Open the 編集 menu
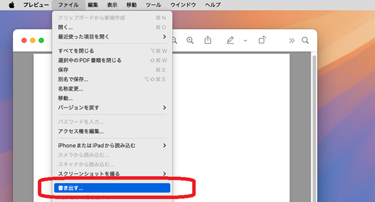The image size is (375, 202). pyautogui.click(x=93, y=5)
